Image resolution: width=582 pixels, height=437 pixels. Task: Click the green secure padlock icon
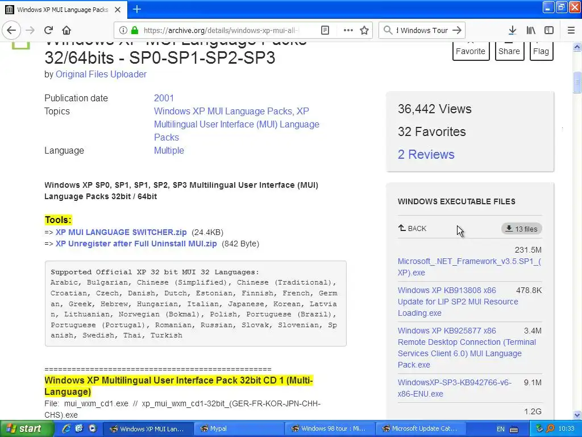point(135,30)
